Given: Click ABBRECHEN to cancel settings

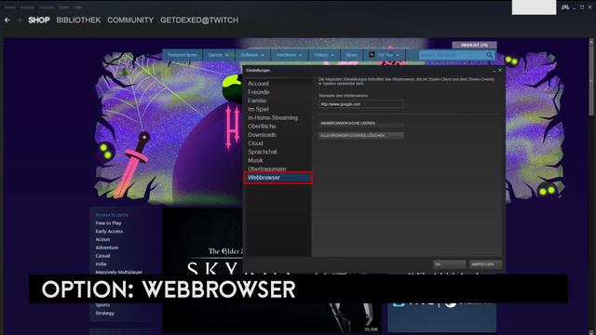Looking at the screenshot, I should (x=485, y=264).
